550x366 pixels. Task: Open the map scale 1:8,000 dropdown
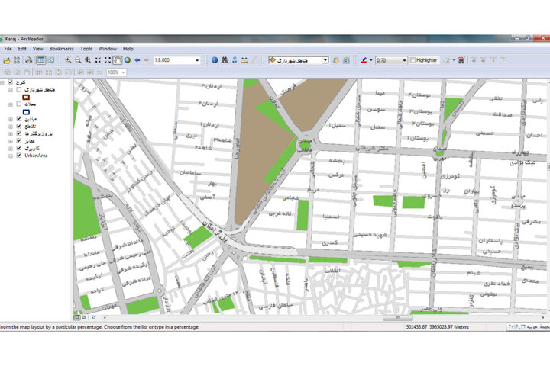pos(197,60)
